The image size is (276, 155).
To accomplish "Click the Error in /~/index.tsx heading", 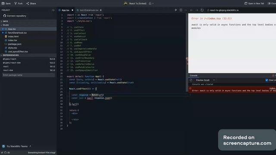I will point(212,19).
